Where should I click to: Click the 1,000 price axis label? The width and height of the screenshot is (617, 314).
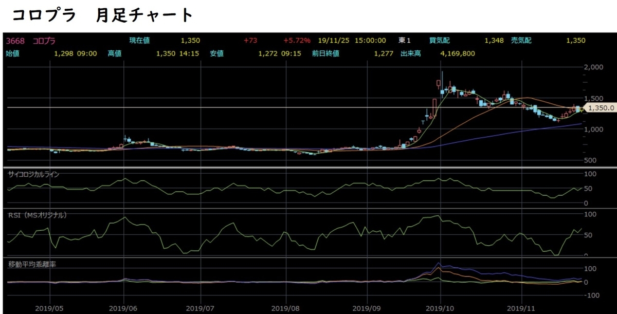594,129
